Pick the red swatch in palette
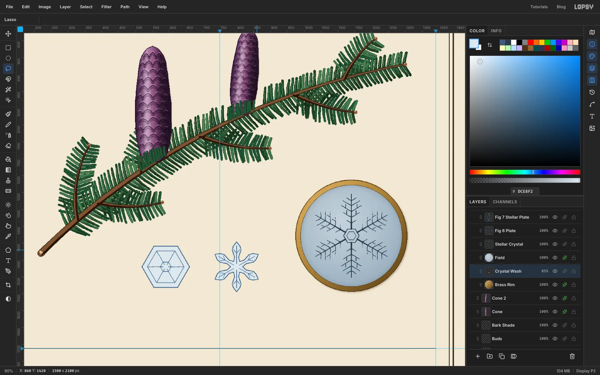 531,42
